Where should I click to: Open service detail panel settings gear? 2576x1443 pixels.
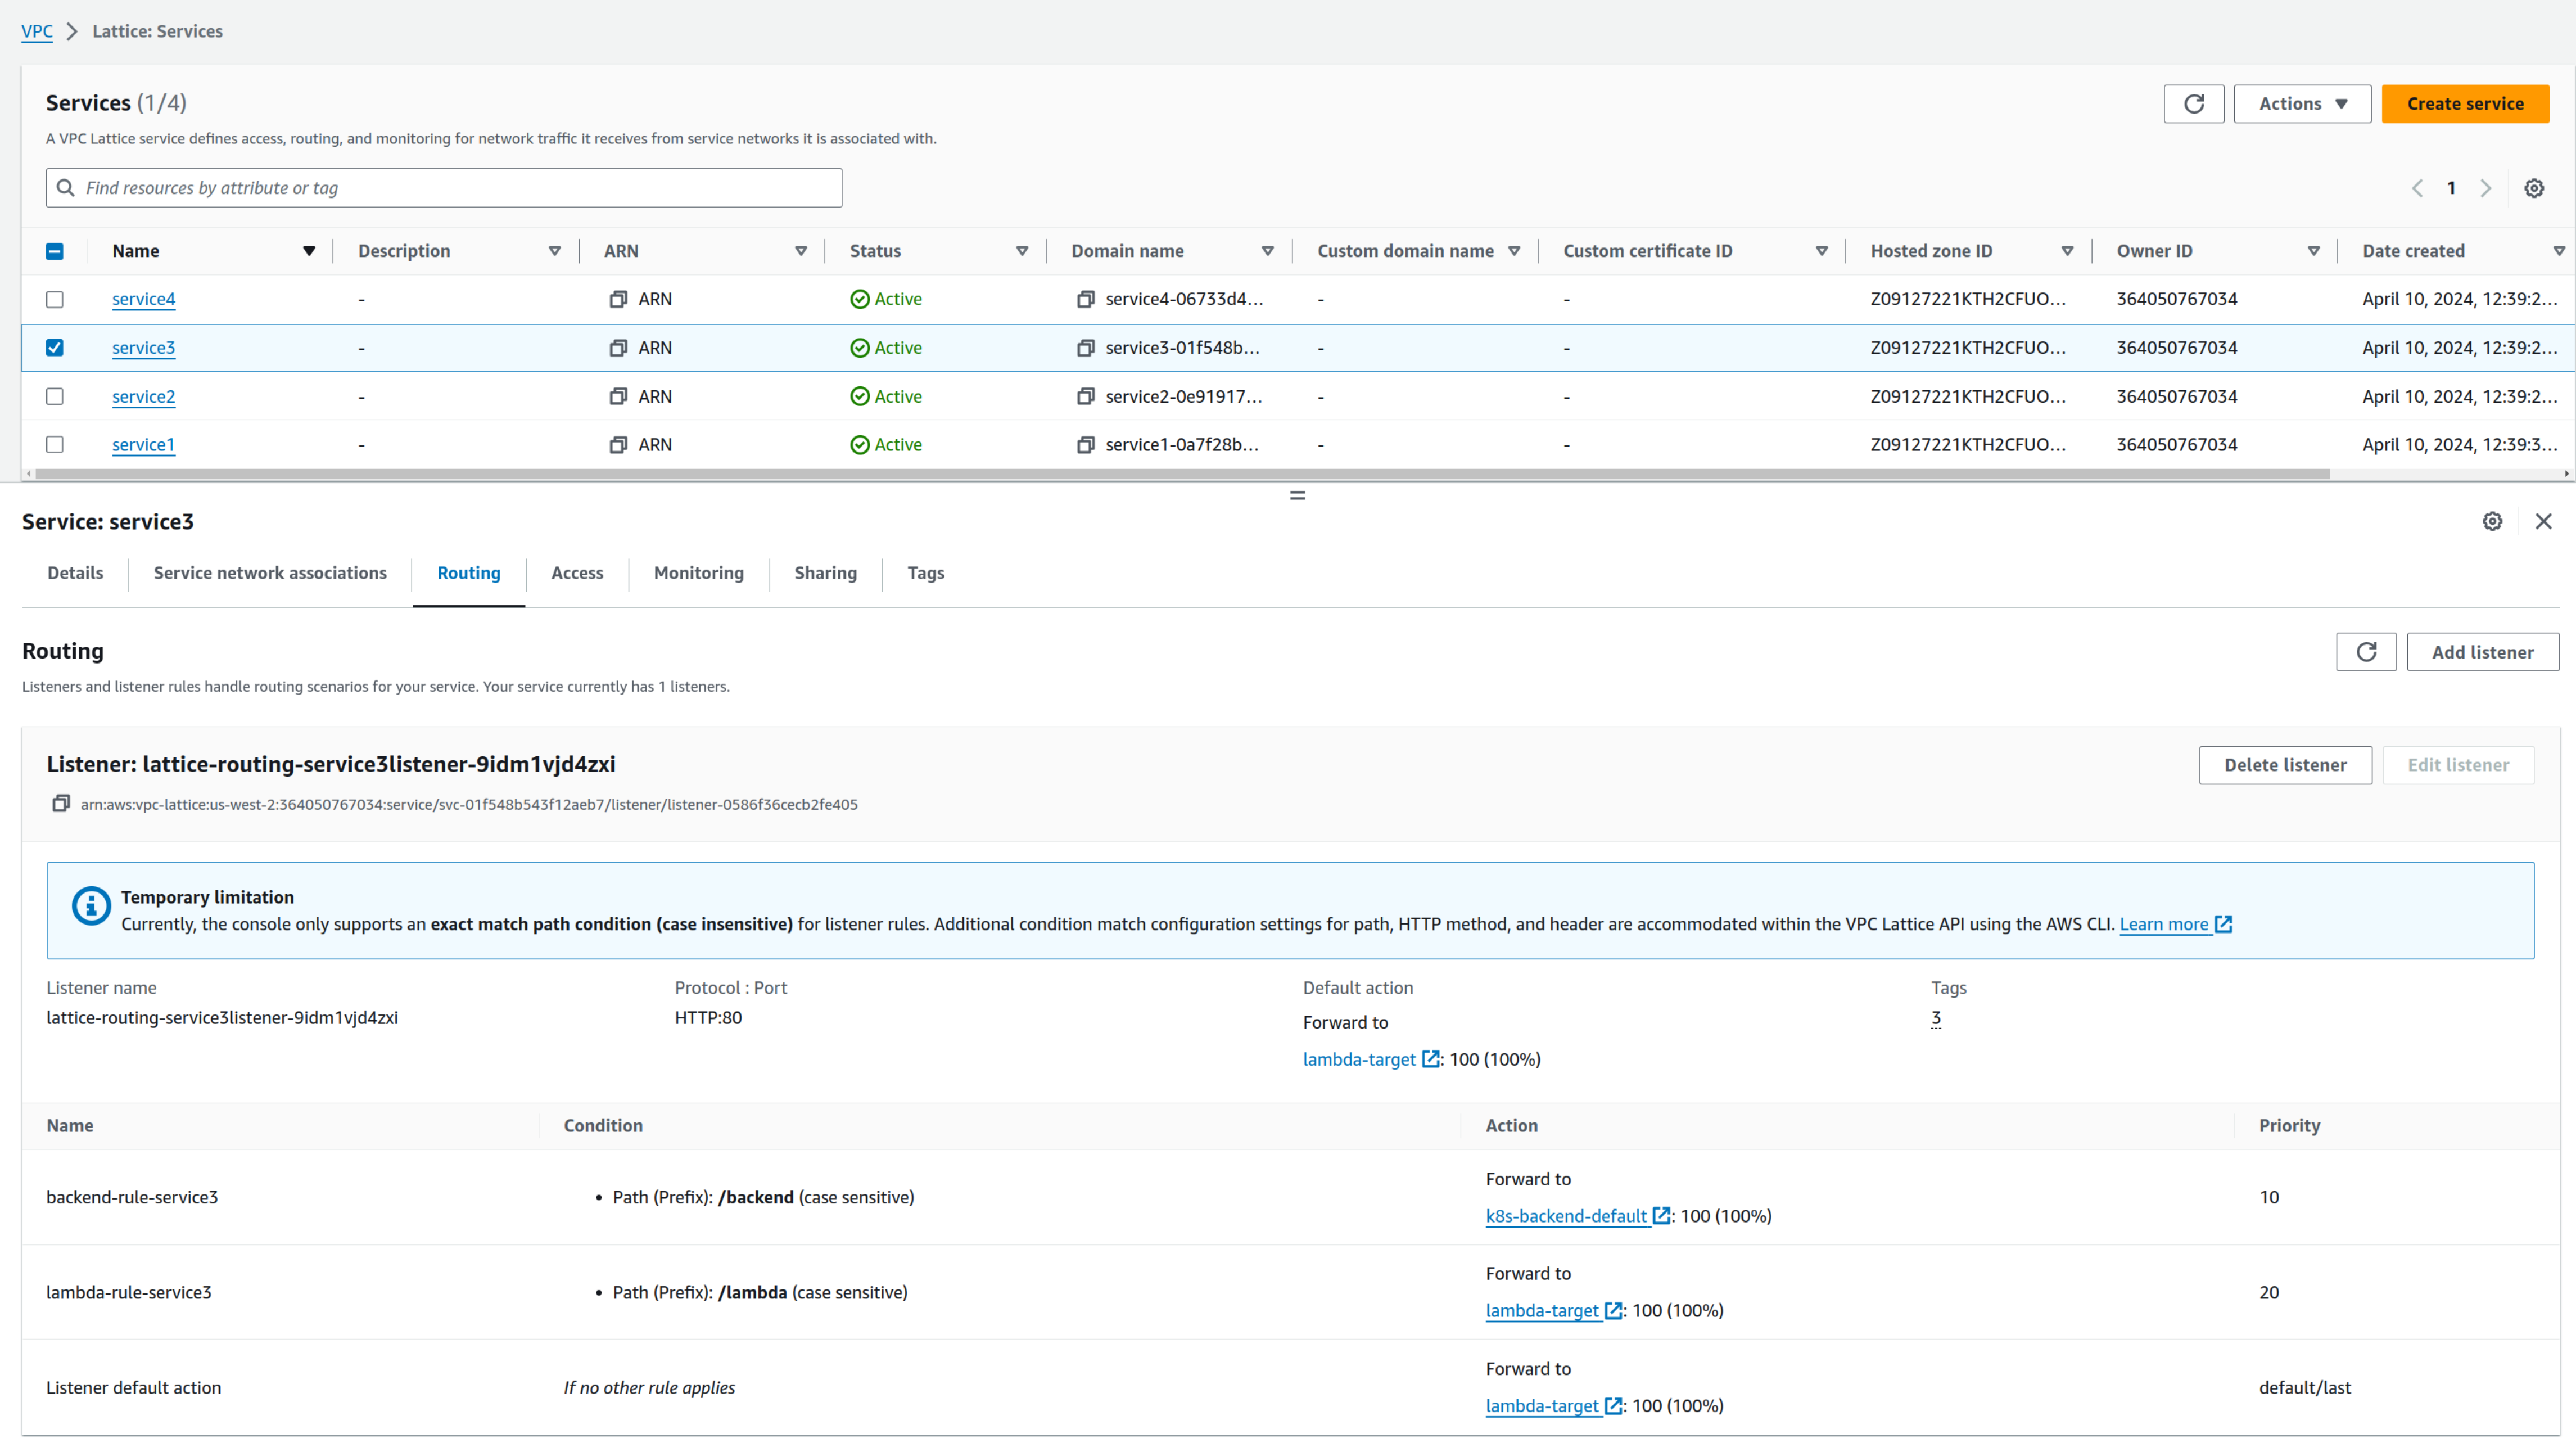tap(2492, 521)
